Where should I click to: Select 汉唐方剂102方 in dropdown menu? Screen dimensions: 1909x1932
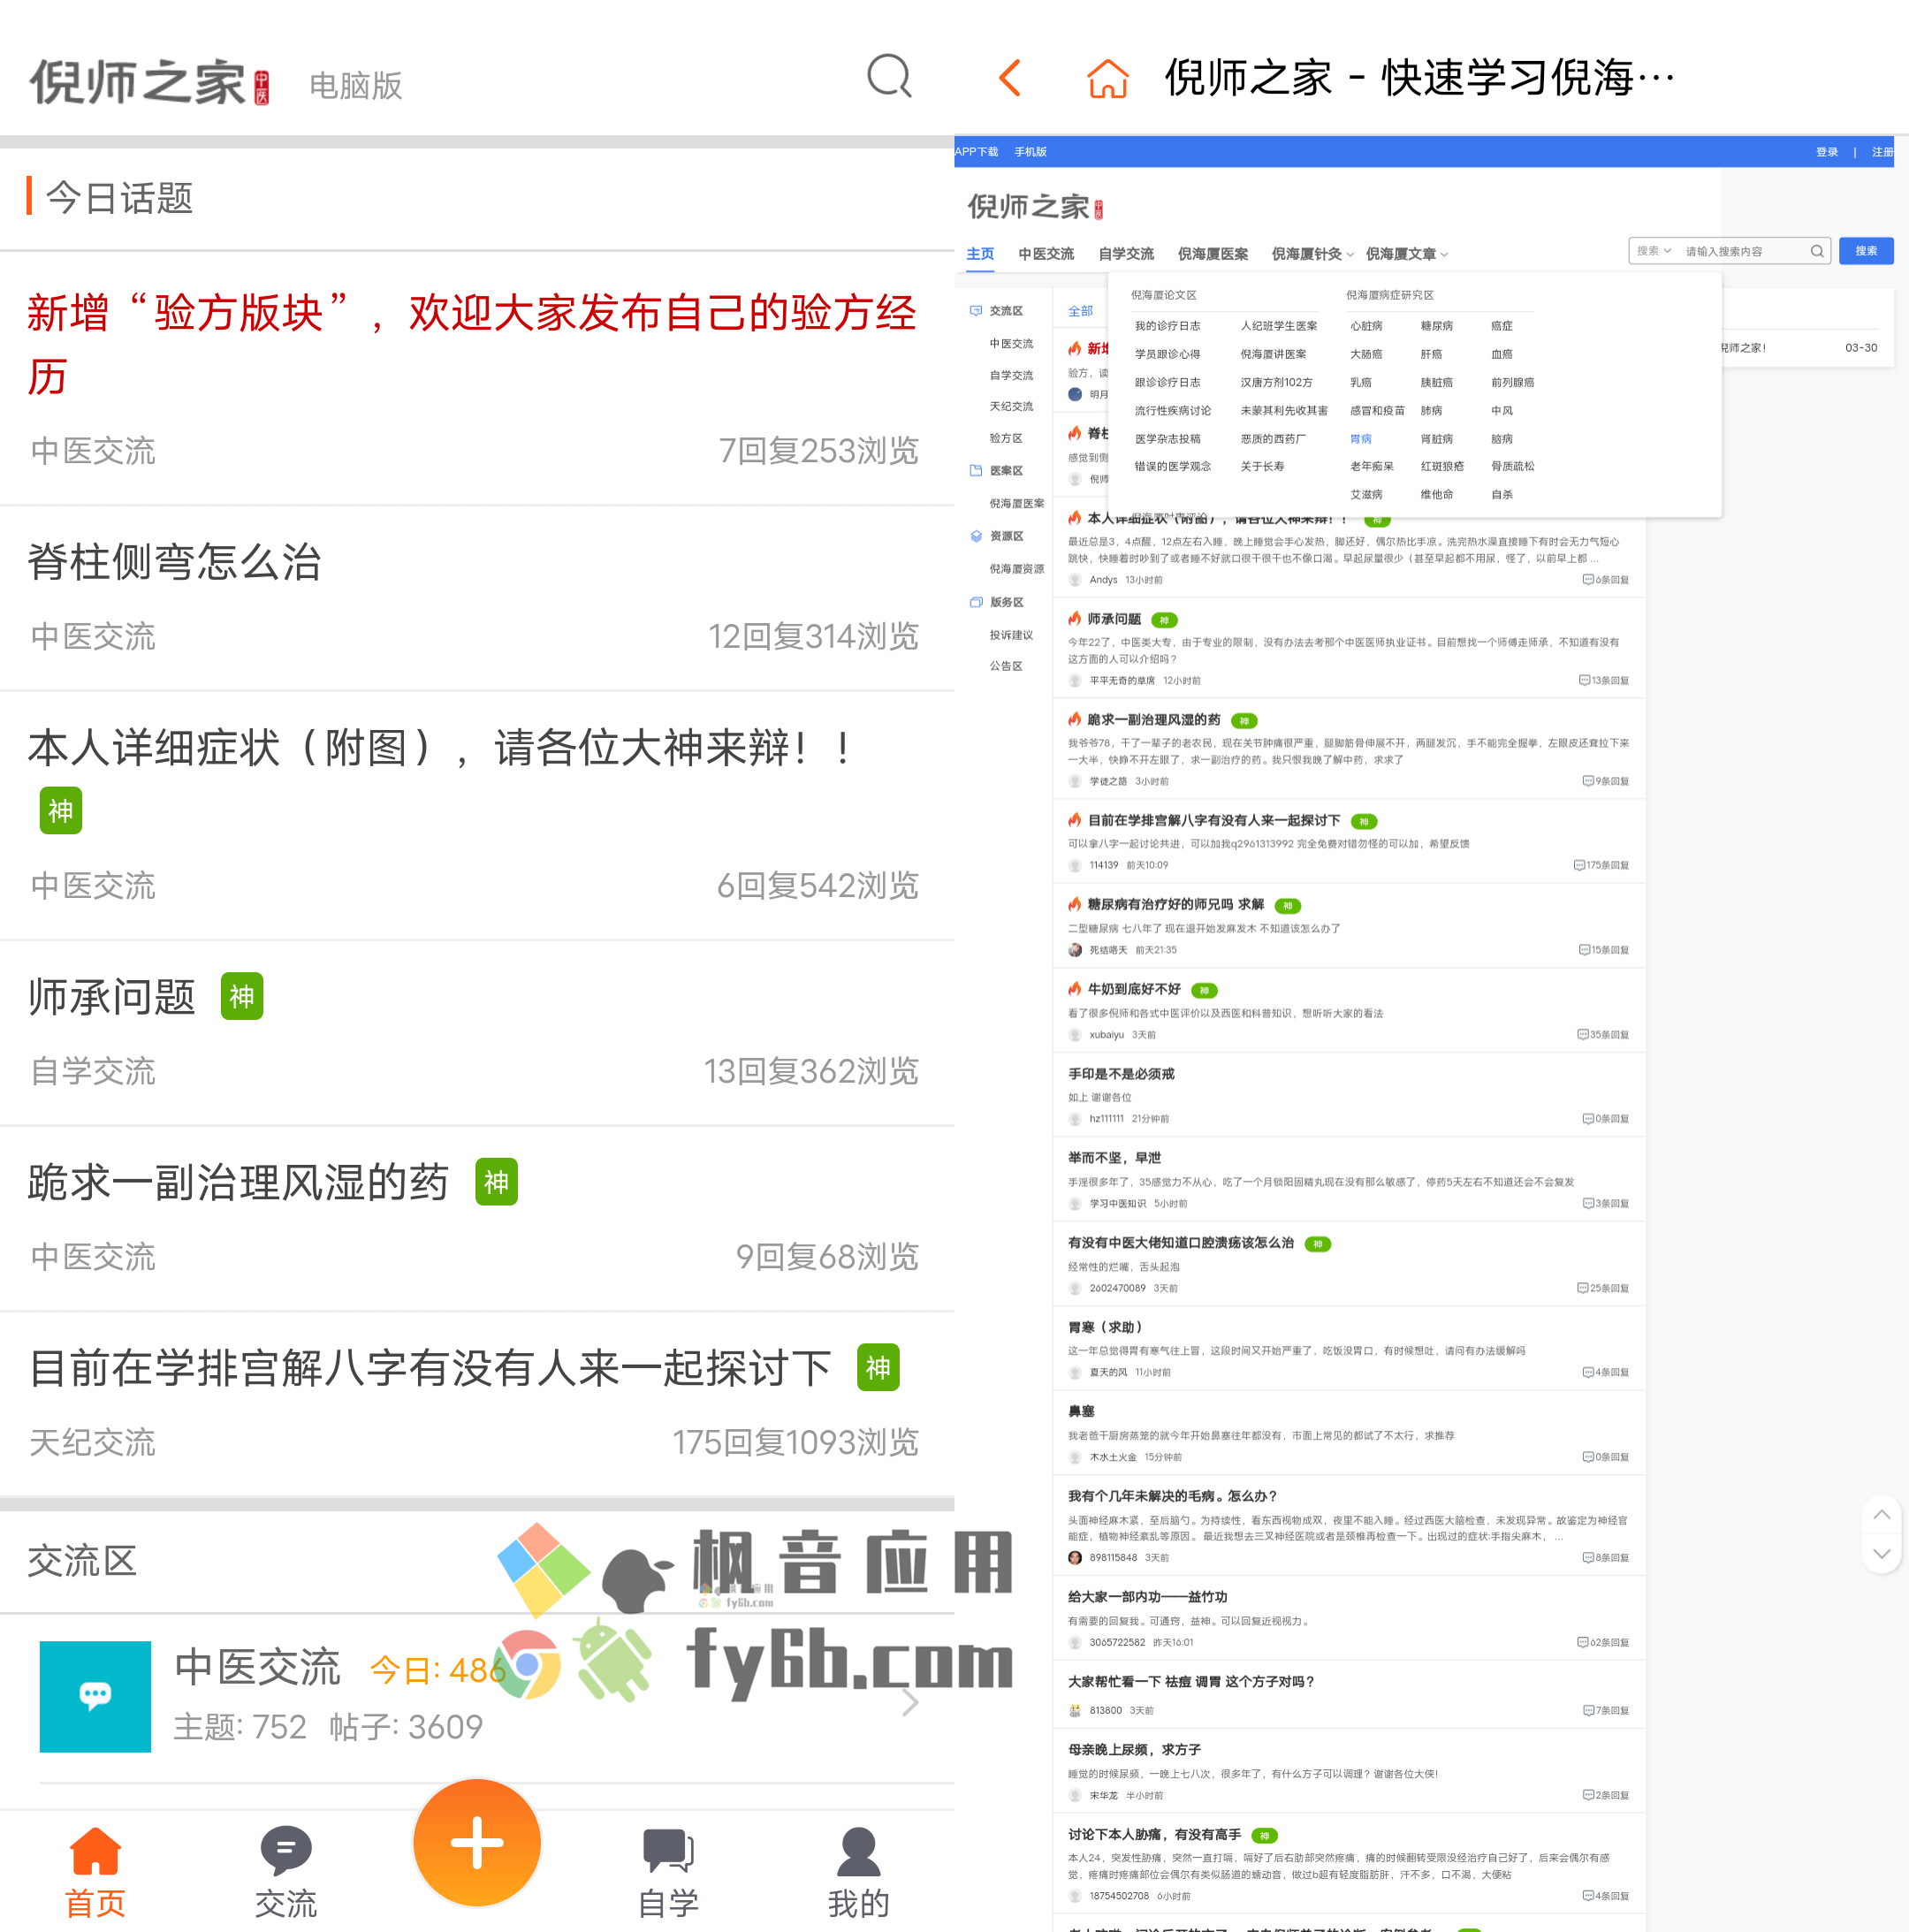pyautogui.click(x=1276, y=382)
